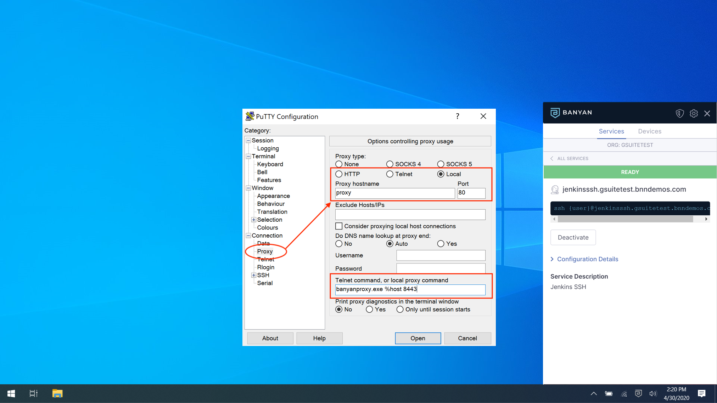Click the Proxy hostname field

(395, 193)
